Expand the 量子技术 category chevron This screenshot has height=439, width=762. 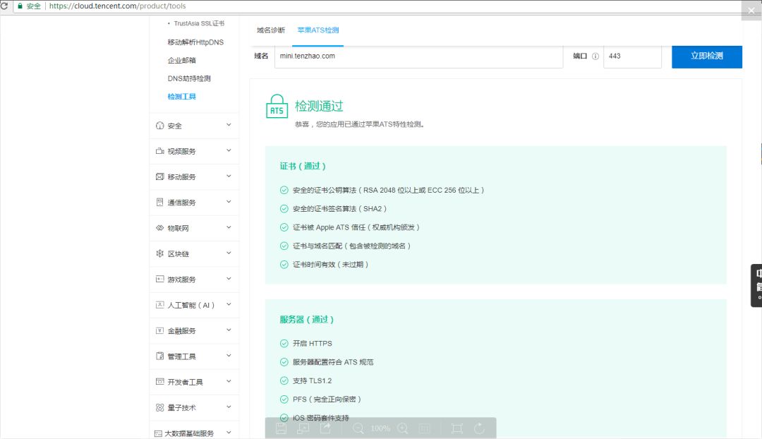(229, 407)
